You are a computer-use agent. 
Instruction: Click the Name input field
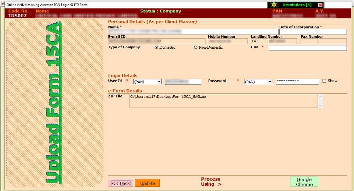pyautogui.click(x=193, y=32)
